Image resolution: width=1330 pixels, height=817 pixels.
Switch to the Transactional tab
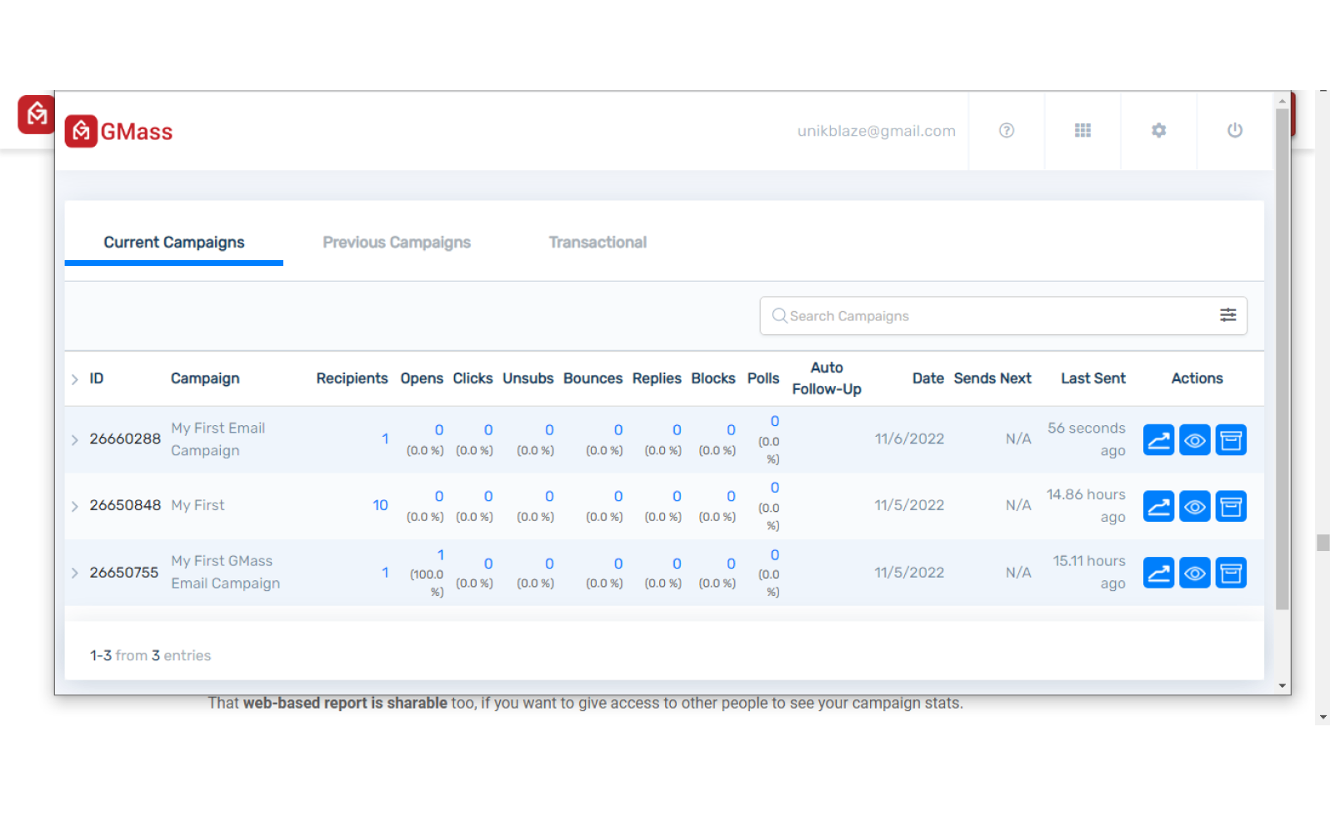[x=597, y=243]
